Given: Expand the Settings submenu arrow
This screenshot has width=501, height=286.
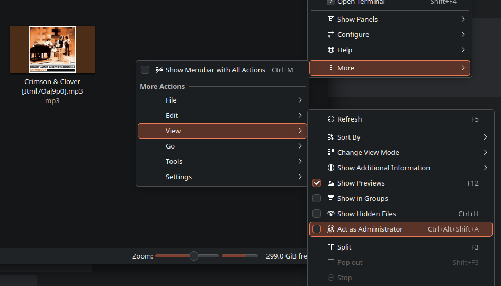Looking at the screenshot, I should [300, 177].
